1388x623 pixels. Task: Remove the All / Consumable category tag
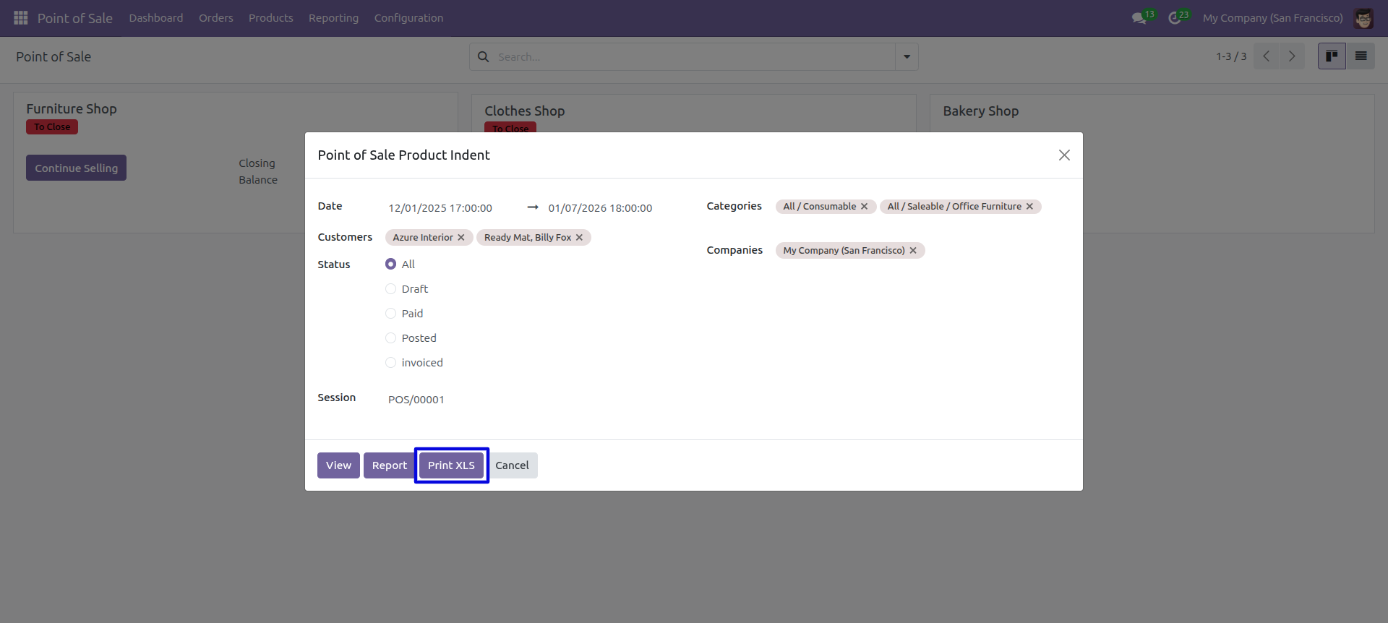[x=864, y=207]
